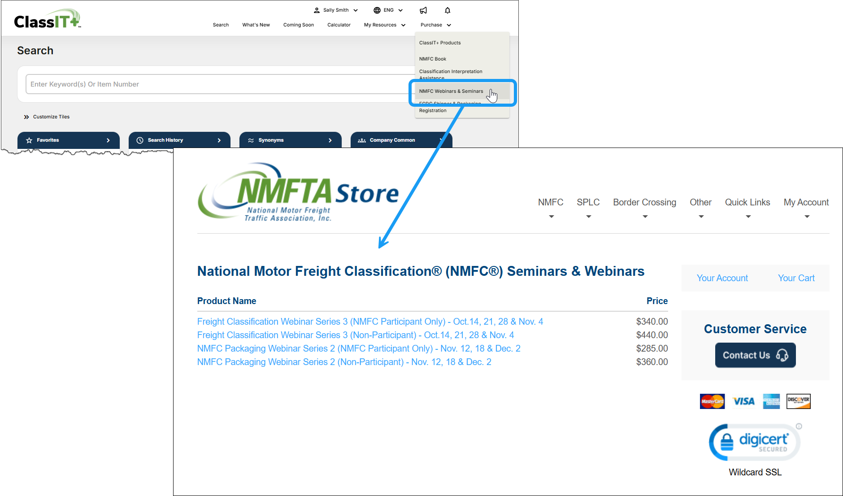843x496 pixels.
Task: Expand the My Resources dropdown
Action: tap(384, 25)
